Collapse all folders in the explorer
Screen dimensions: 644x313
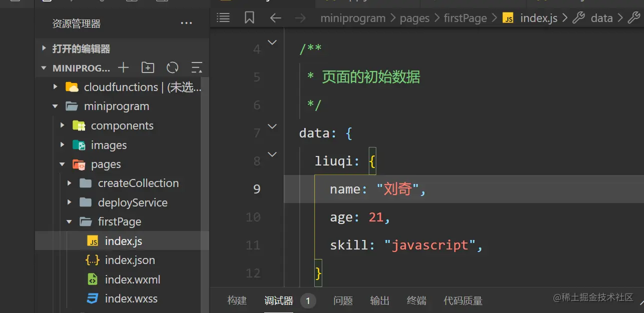click(197, 68)
